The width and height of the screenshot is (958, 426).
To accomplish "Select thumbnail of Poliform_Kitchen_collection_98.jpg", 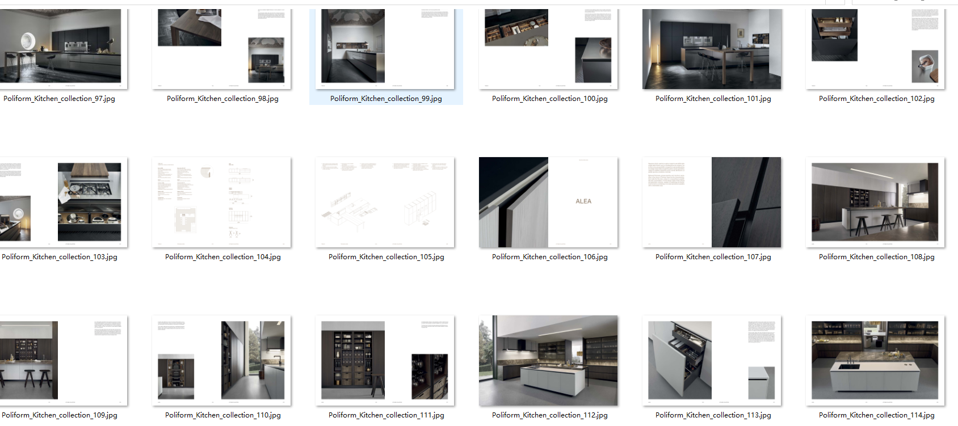I will click(221, 49).
